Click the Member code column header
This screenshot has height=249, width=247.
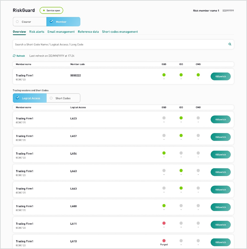click(x=78, y=64)
